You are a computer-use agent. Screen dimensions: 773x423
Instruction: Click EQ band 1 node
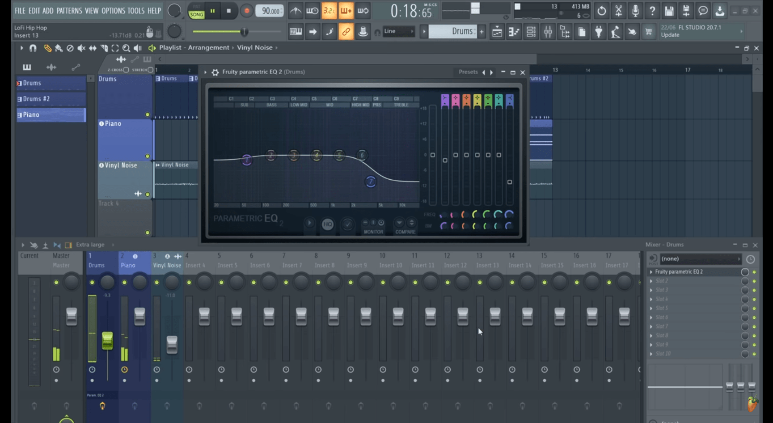pyautogui.click(x=247, y=160)
